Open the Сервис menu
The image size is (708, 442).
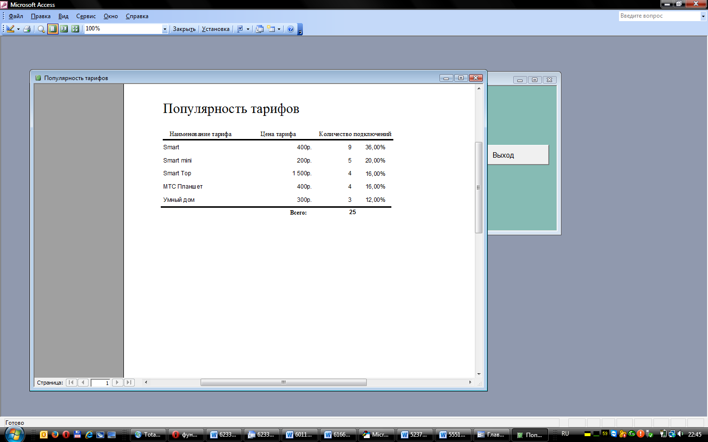(x=86, y=16)
